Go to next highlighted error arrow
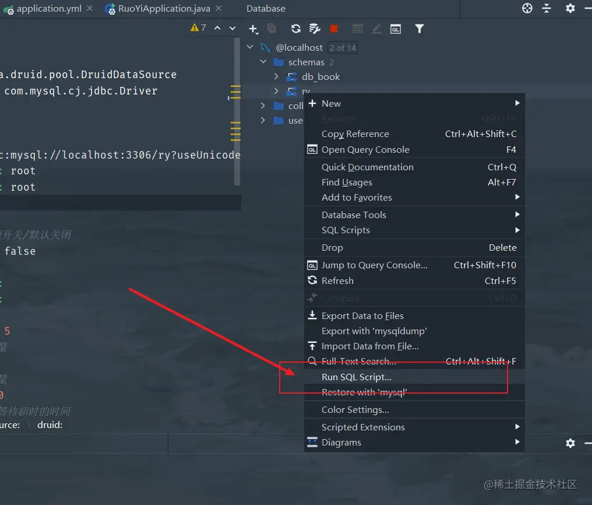 (x=232, y=28)
